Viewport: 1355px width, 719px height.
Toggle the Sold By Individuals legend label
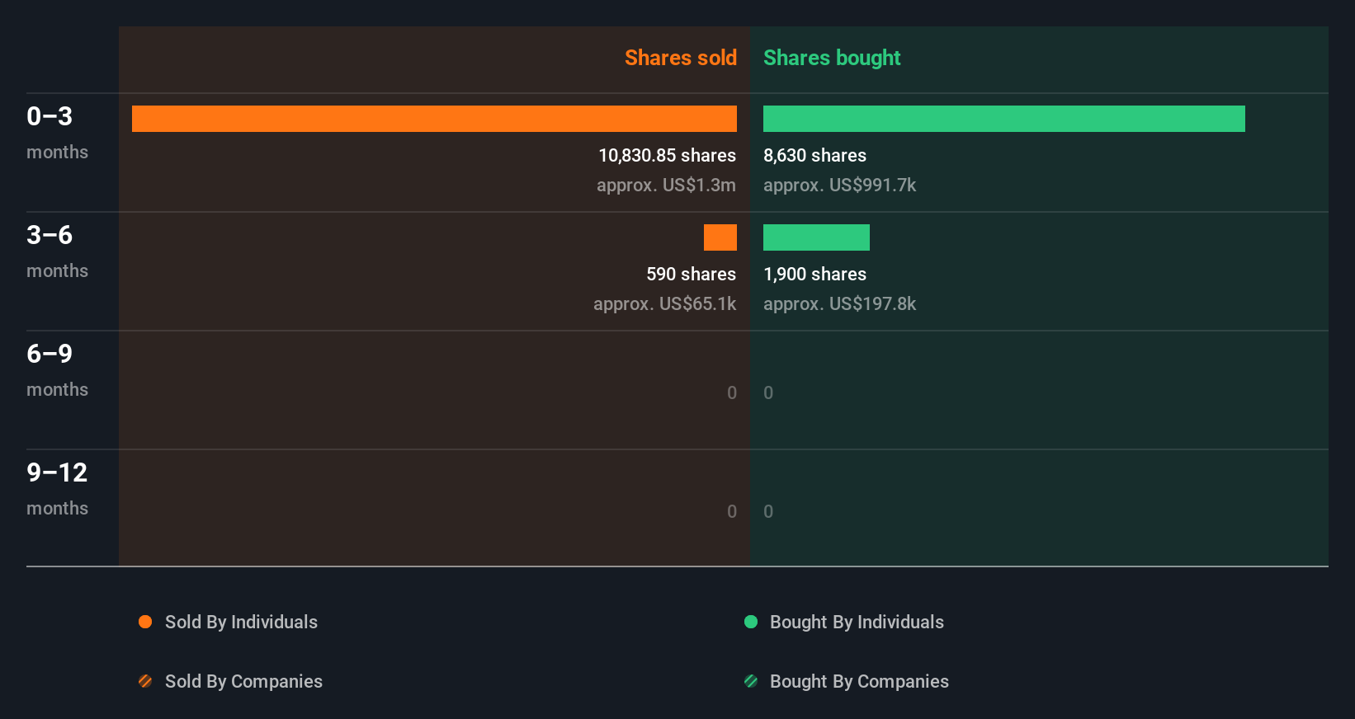pos(241,623)
